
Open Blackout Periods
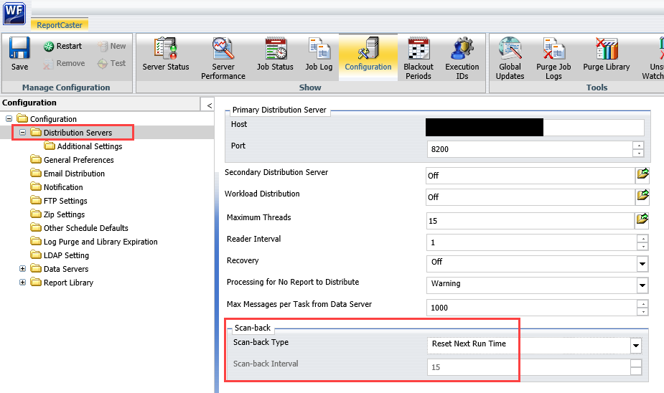pos(418,58)
